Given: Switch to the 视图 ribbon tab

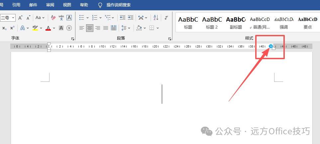Looking at the screenshot, I should click(67, 5).
